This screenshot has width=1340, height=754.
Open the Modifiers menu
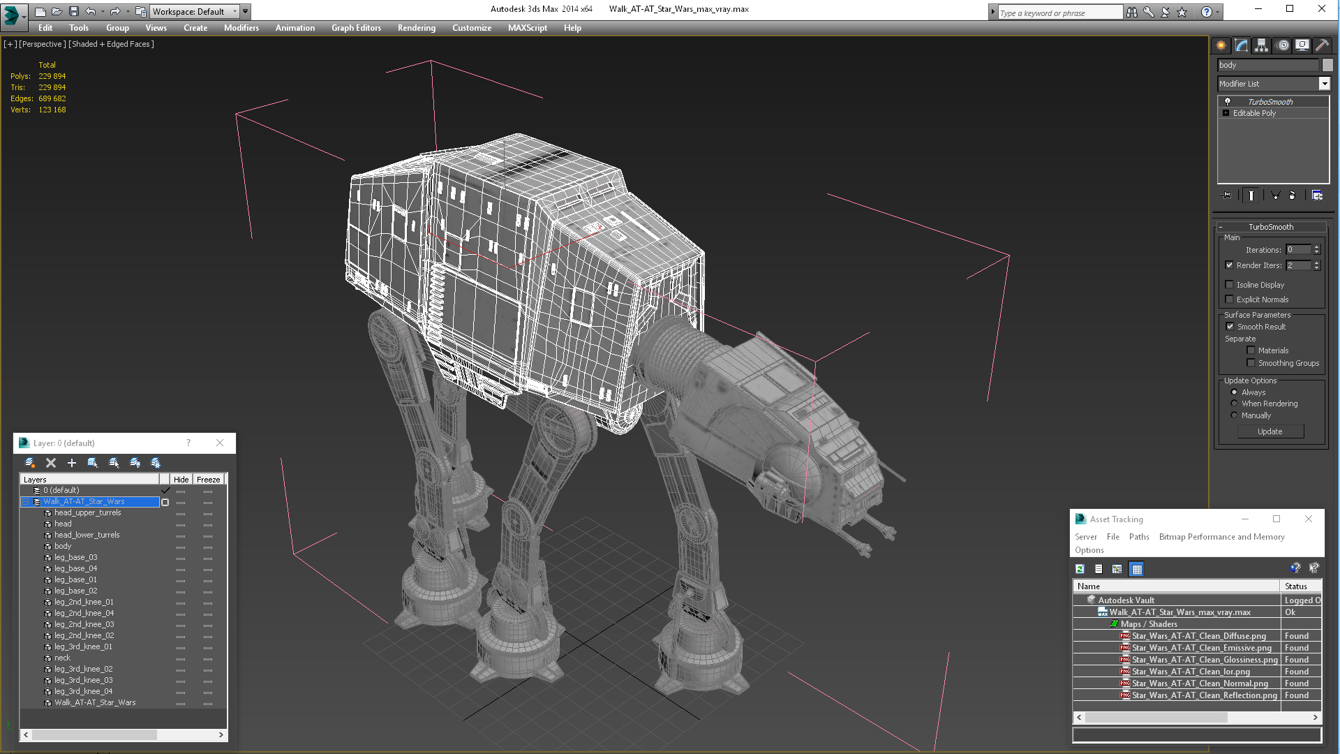241,28
